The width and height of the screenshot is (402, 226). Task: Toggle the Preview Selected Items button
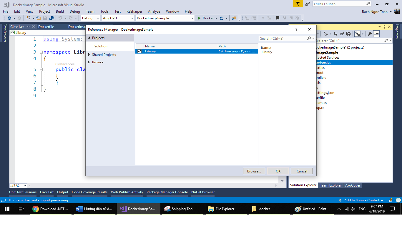click(x=377, y=34)
